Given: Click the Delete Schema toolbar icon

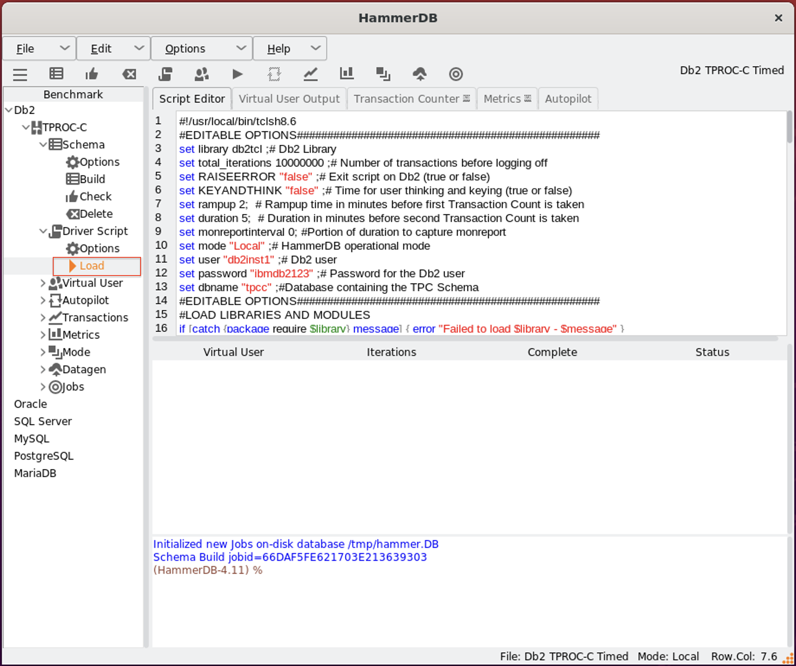Looking at the screenshot, I should tap(129, 74).
